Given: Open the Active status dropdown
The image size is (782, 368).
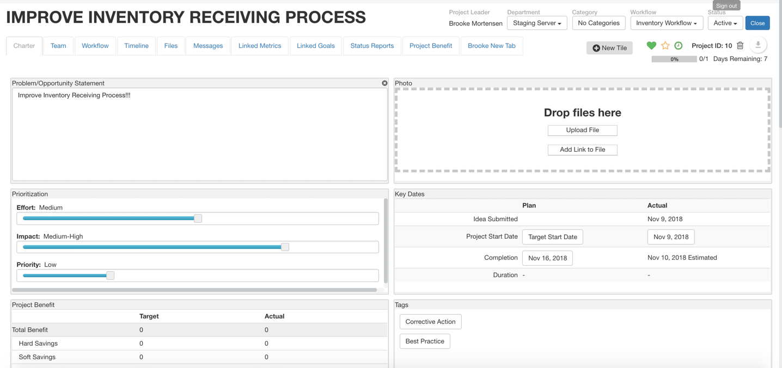Looking at the screenshot, I should (x=725, y=23).
